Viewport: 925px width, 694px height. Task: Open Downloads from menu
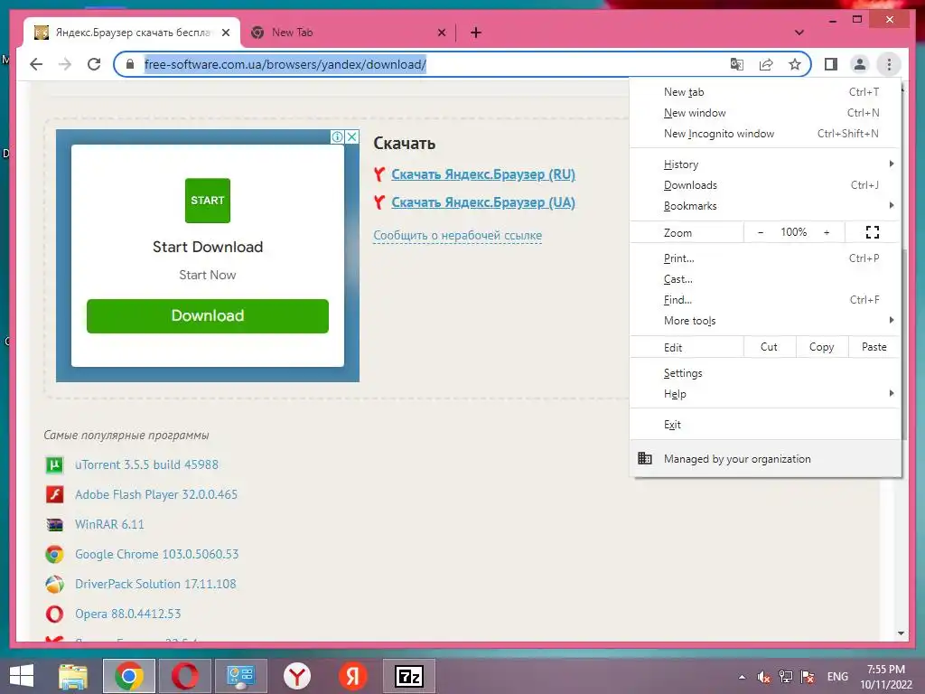coord(766,185)
